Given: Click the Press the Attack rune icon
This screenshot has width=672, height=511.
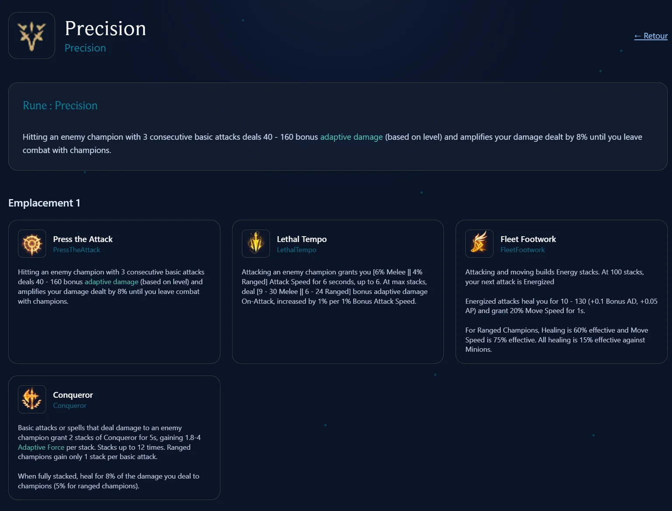Looking at the screenshot, I should (x=32, y=244).
